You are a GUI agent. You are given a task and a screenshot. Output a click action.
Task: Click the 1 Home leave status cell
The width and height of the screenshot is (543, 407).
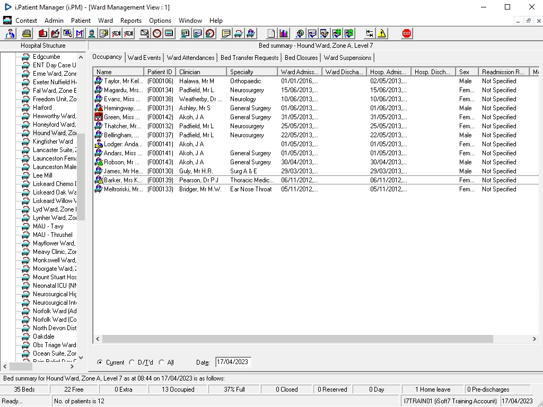click(x=433, y=390)
